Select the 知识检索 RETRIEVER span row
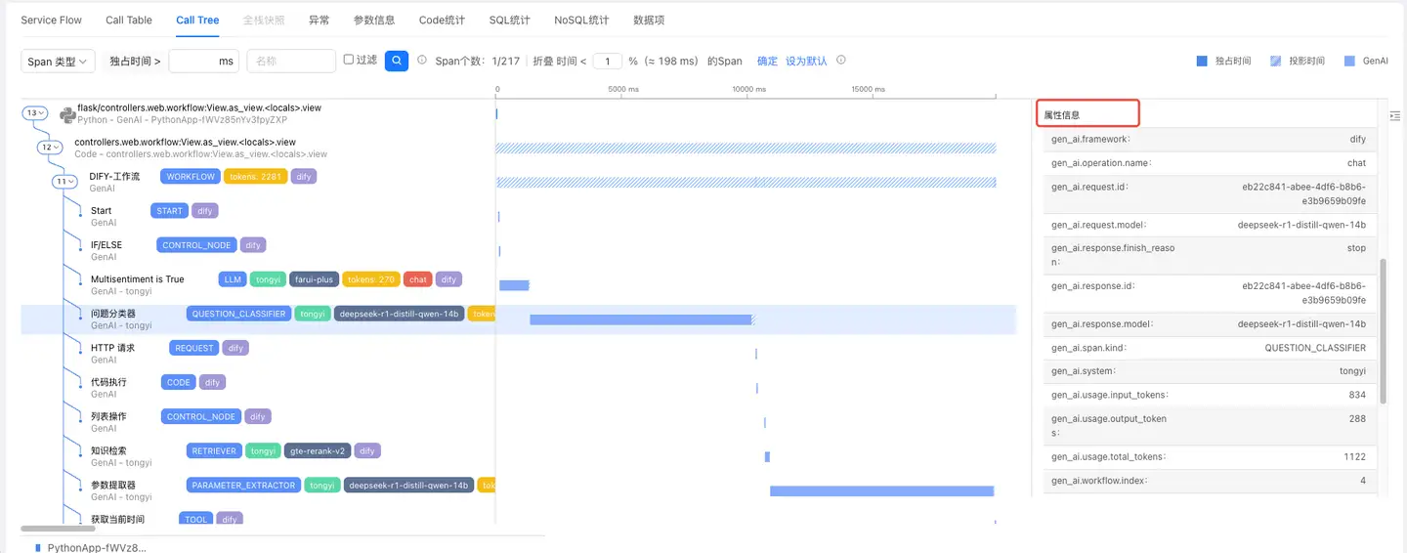The height and width of the screenshot is (553, 1407). [107, 451]
